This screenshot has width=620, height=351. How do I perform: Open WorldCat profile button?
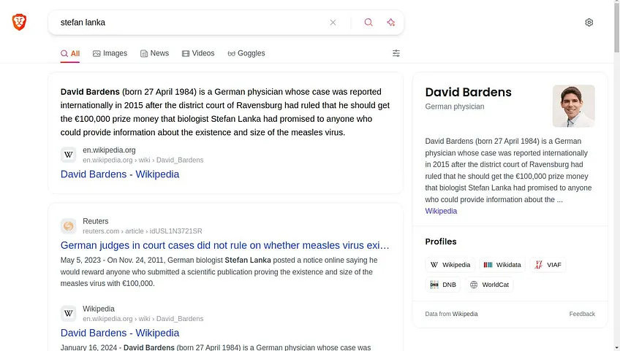[x=489, y=285]
